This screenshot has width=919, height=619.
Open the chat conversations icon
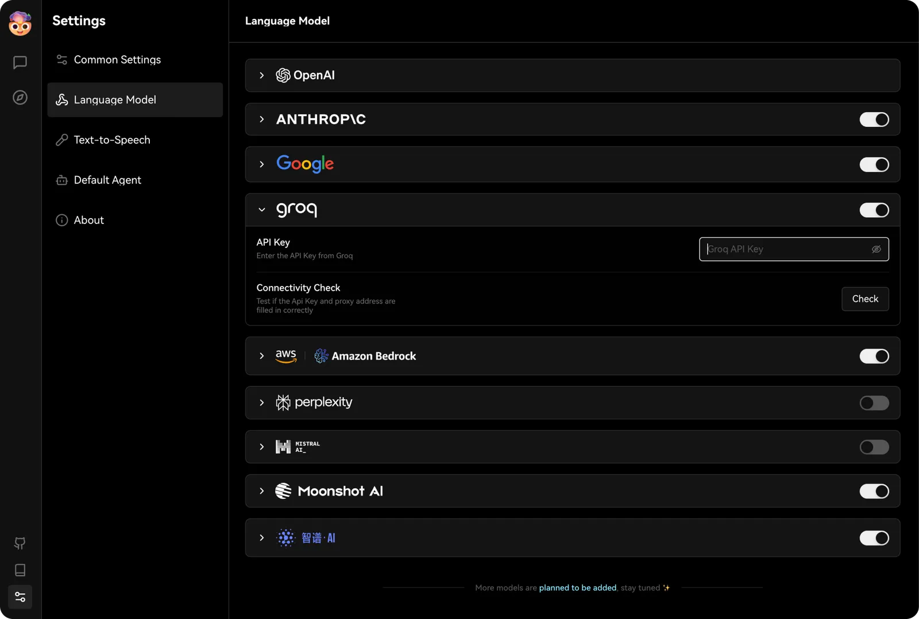click(x=20, y=63)
